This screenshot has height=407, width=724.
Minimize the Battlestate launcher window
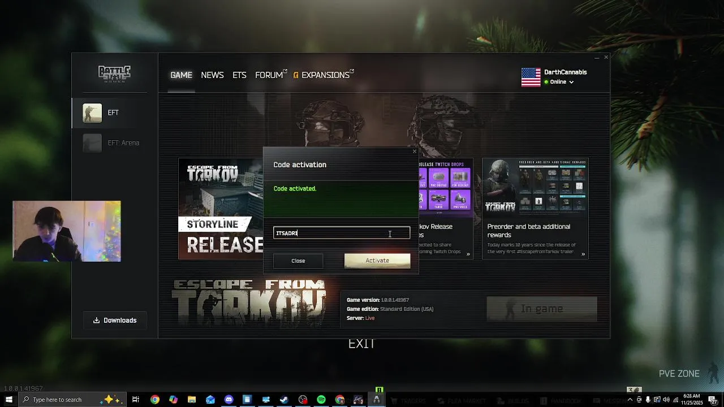tap(597, 58)
